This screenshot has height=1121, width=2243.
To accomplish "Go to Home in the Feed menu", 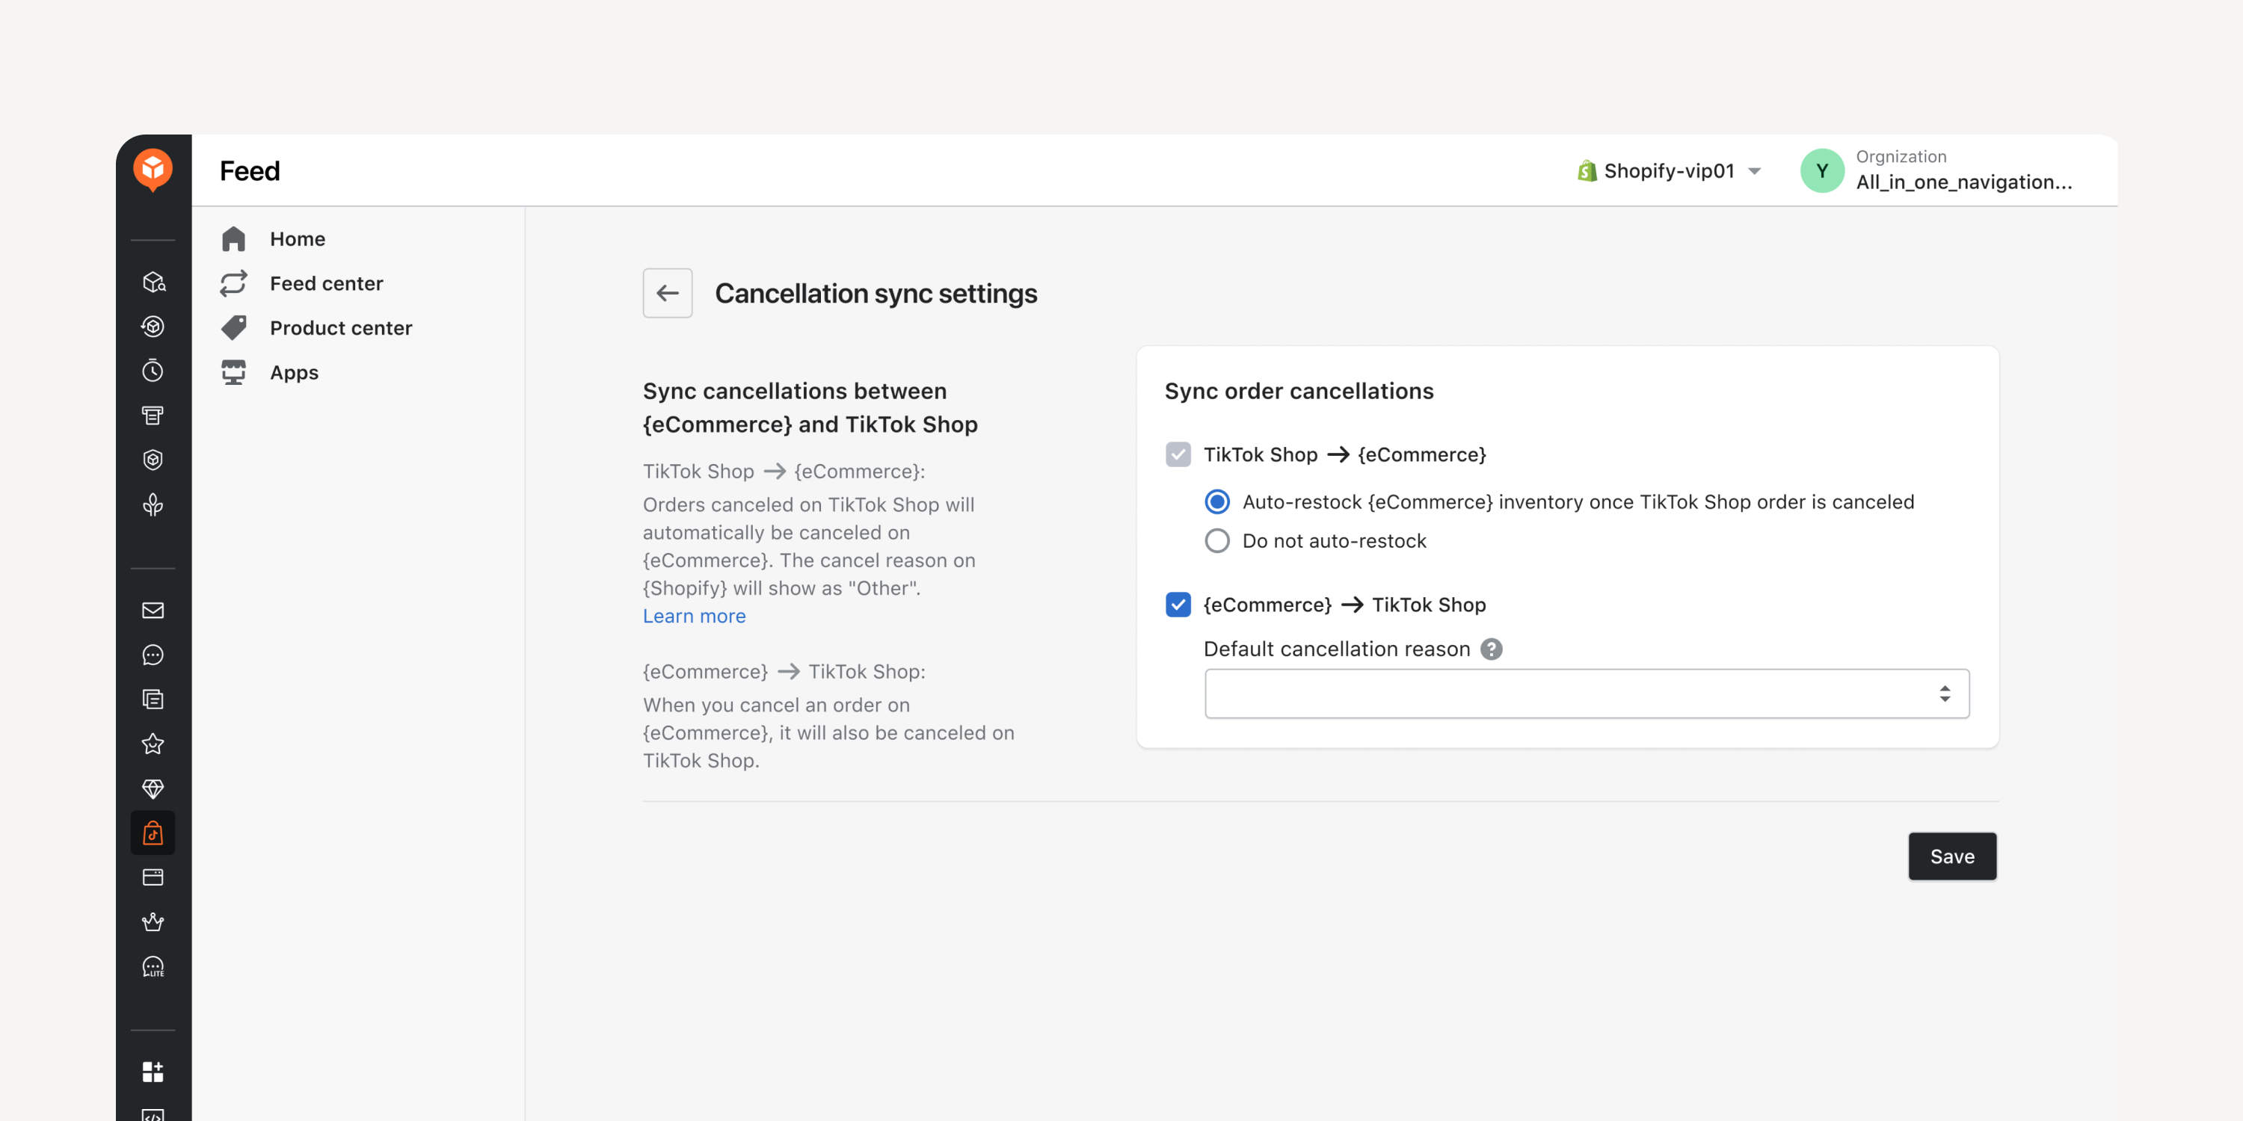I will point(297,238).
